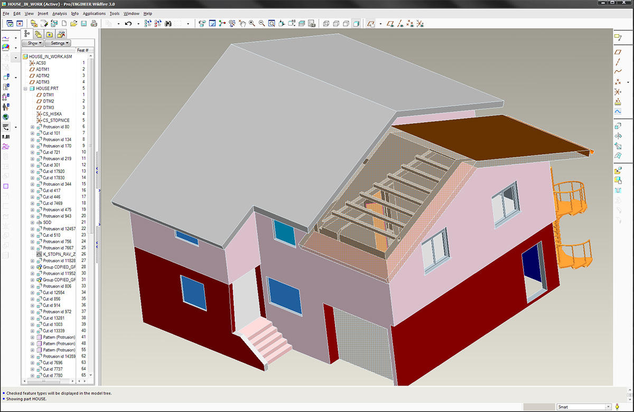Expand Cut id 721 node
Viewport: 634px width, 412px height.
(x=33, y=152)
